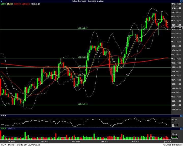The image size is (183, 146).
Task: Click the 117.440,00 price axis value
Action: (x=177, y=109)
